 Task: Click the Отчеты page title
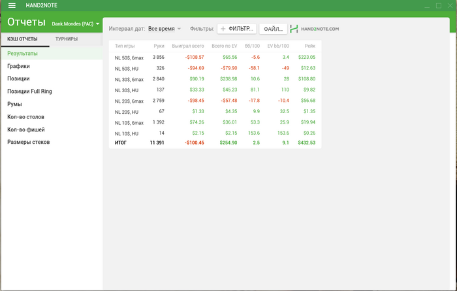click(26, 22)
